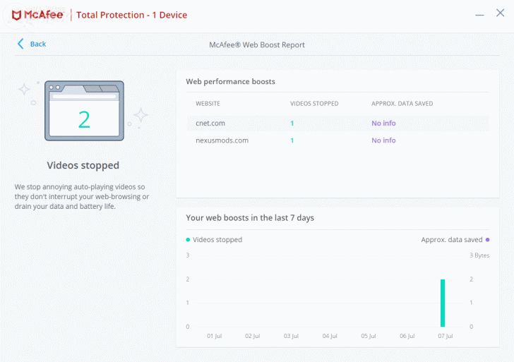Click the 06 Jul axis label
The image size is (514, 362).
tap(407, 336)
